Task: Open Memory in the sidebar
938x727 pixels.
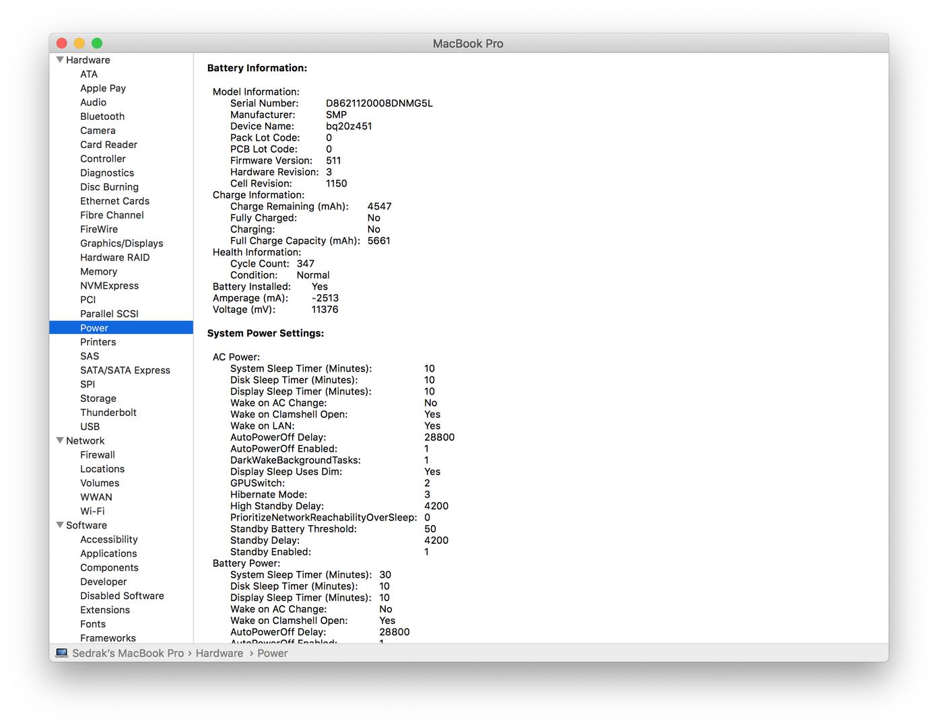Action: (x=99, y=272)
